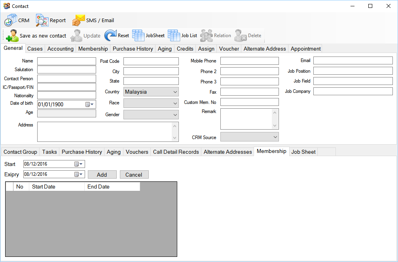The image size is (398, 262).
Task: Click the Contact Person field
Action: tap(66, 79)
